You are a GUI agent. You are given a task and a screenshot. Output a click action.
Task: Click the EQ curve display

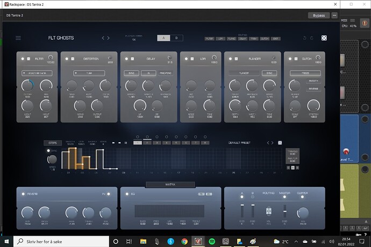(169, 211)
